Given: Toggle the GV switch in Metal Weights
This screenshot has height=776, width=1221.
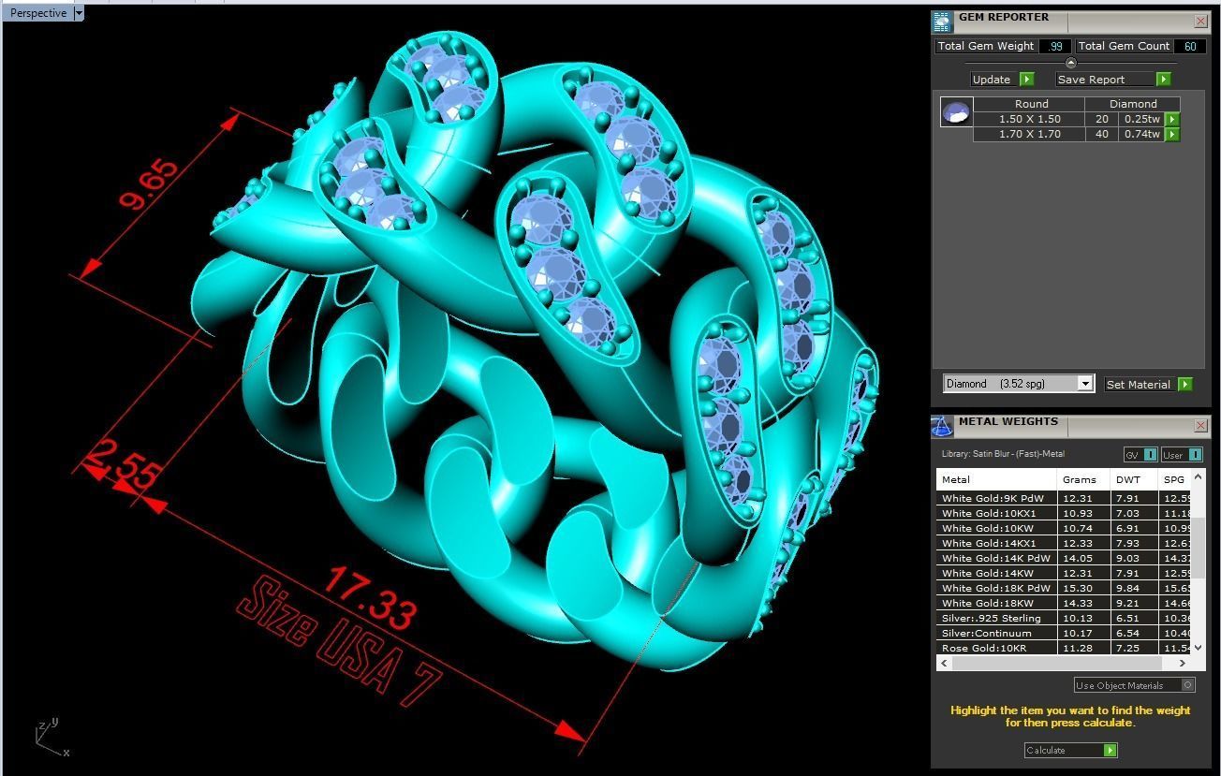Looking at the screenshot, I should click(1140, 455).
